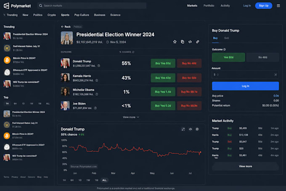Click info icon beside Kamala Harris volume

pyautogui.click(x=97, y=81)
